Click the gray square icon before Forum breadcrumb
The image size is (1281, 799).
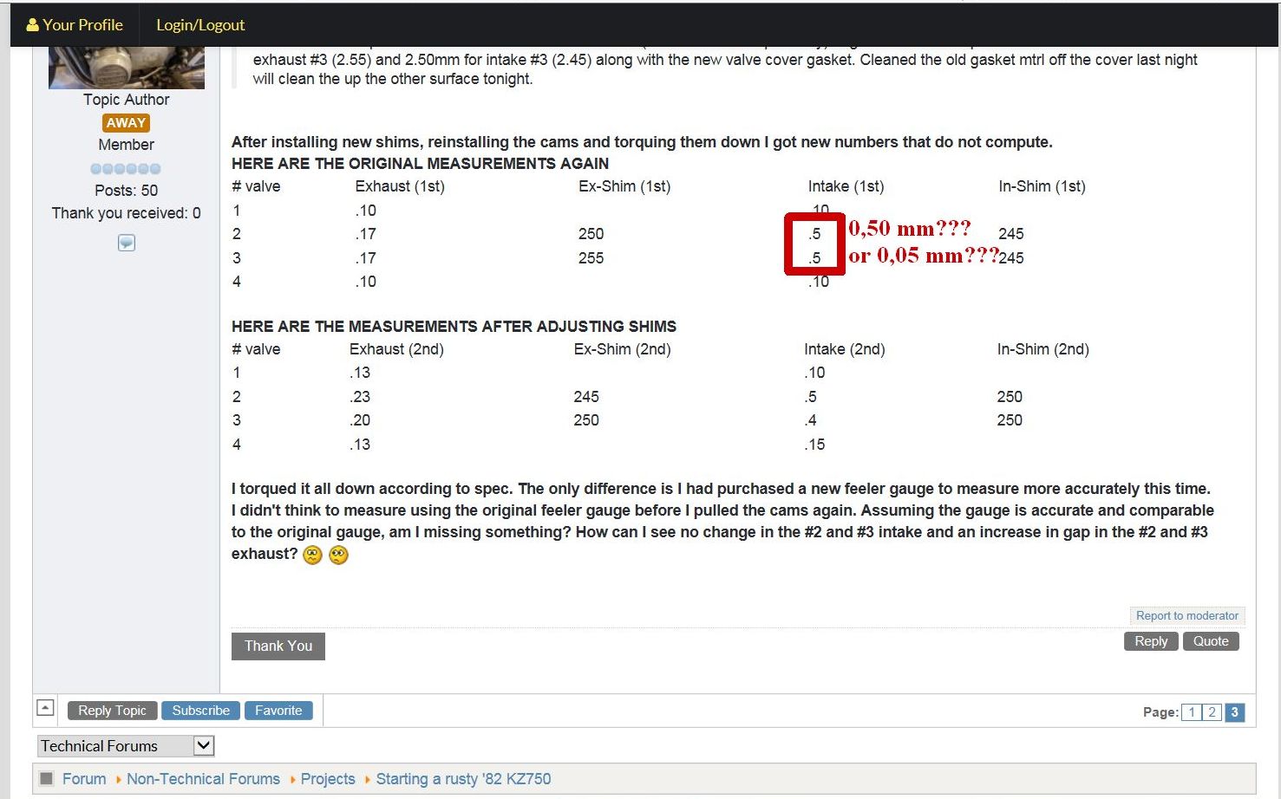point(47,778)
